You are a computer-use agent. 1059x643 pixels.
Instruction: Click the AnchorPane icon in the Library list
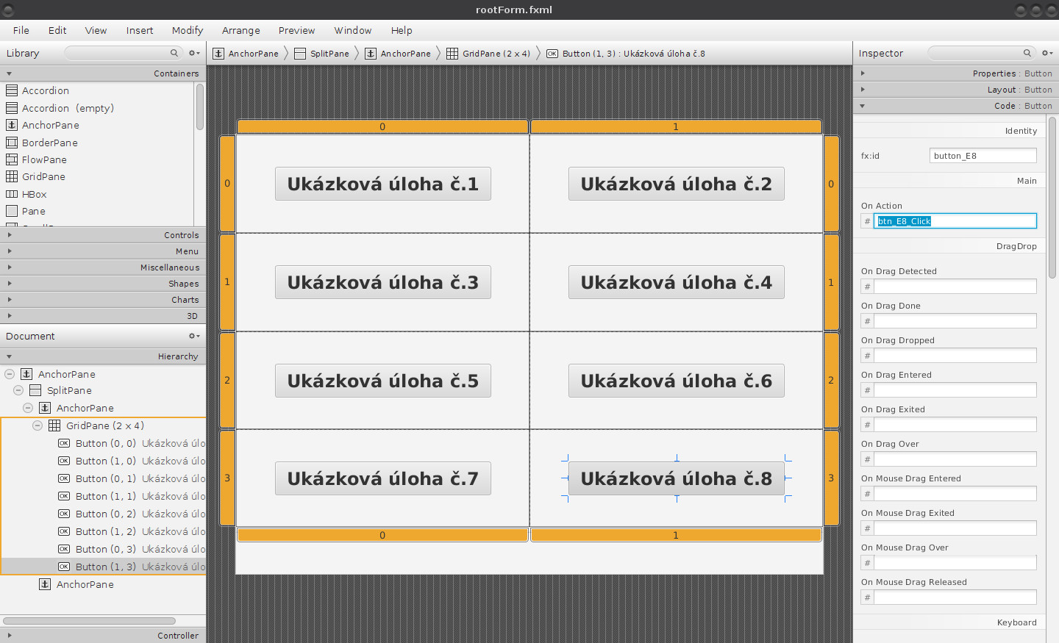[12, 125]
